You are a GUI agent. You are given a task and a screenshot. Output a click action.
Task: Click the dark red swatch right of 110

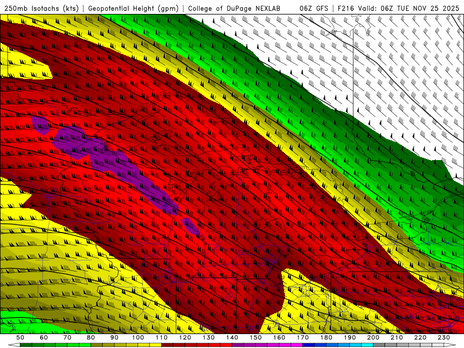click(x=168, y=345)
